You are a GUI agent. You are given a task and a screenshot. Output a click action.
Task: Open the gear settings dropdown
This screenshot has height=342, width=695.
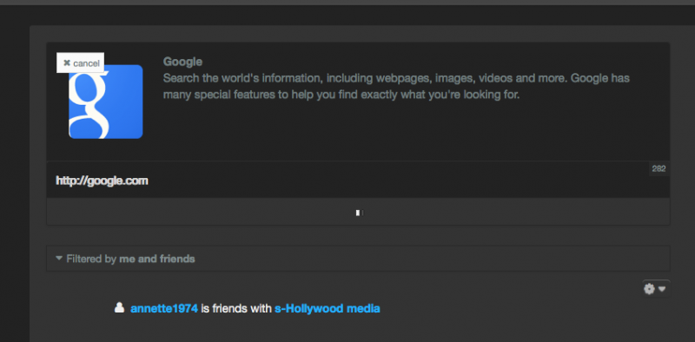(x=656, y=289)
